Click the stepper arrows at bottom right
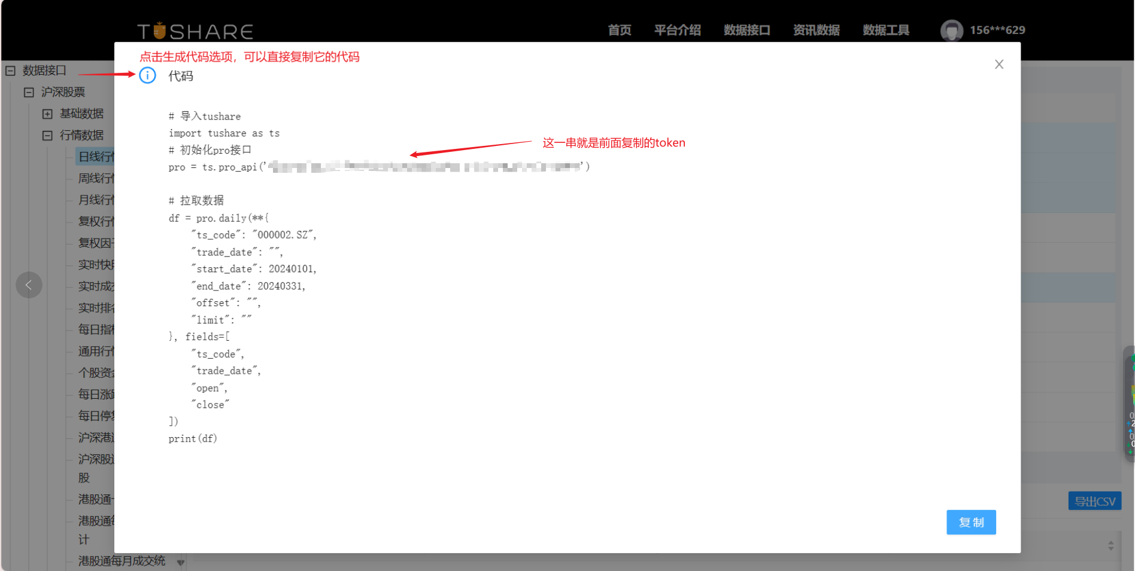1135x571 pixels. 1110,545
